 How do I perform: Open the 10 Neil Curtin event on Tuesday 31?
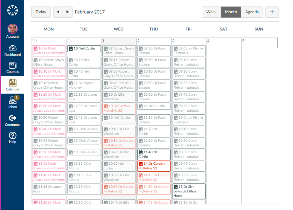tap(84, 49)
